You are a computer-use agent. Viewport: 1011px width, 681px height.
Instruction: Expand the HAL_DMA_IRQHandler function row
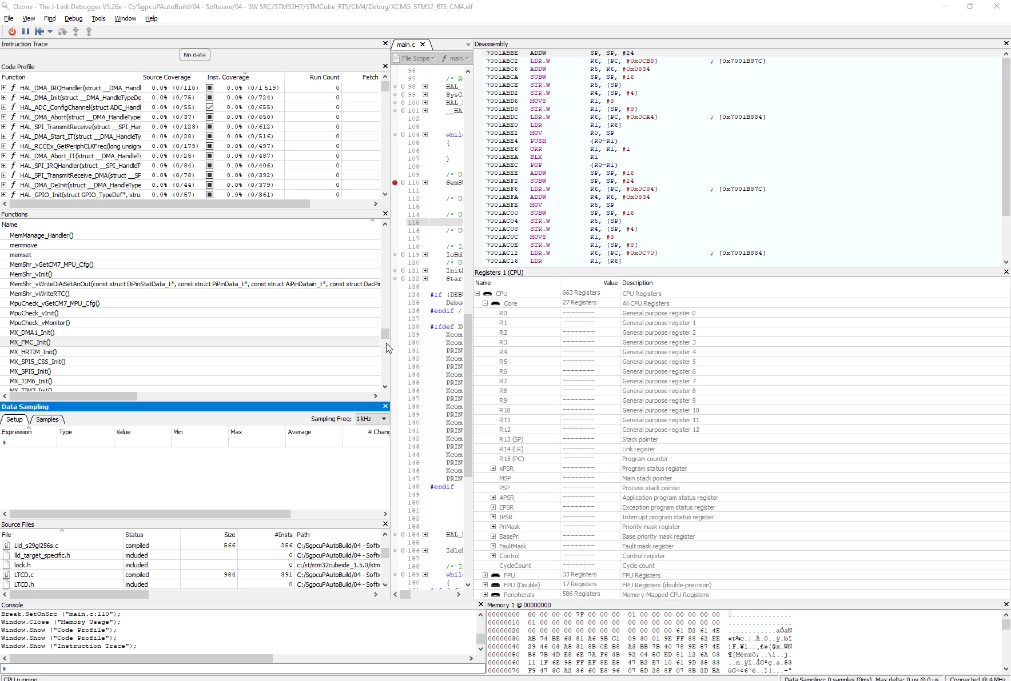tap(4, 88)
